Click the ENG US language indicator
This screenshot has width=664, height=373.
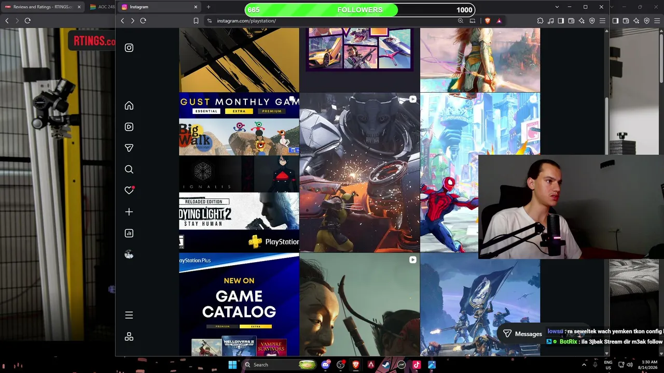(x=608, y=365)
